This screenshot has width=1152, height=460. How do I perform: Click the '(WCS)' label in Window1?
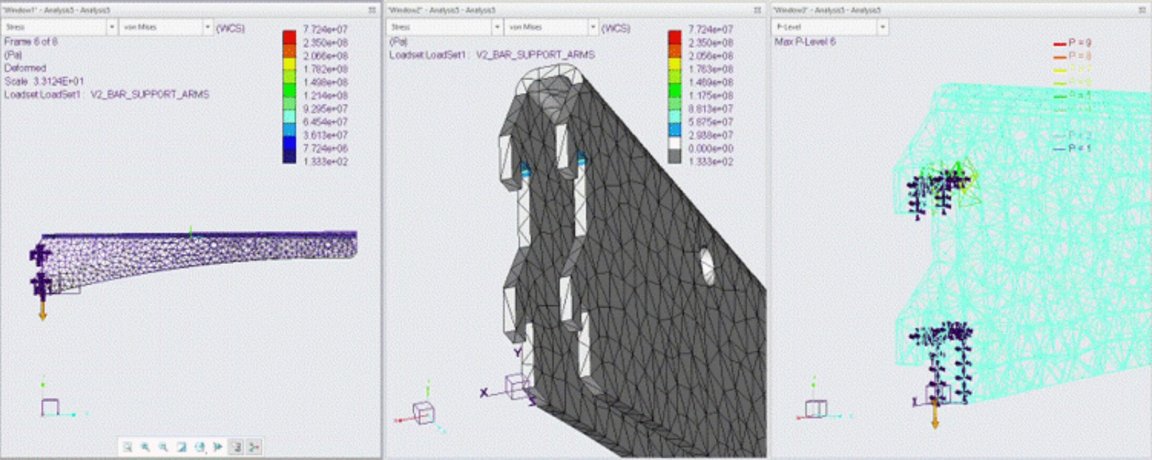(x=231, y=29)
